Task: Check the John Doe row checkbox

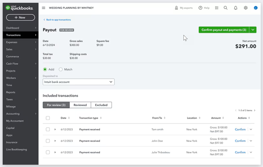Action: pyautogui.click(x=48, y=141)
